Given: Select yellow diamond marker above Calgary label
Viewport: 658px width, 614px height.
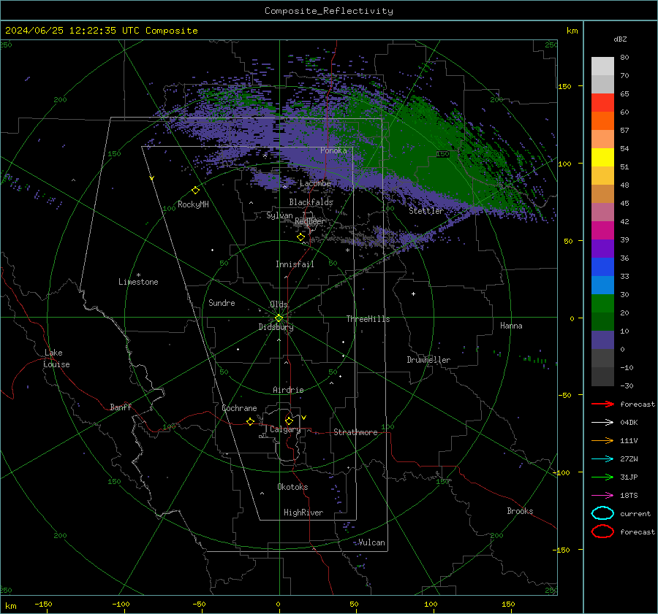Looking at the screenshot, I should click(289, 421).
